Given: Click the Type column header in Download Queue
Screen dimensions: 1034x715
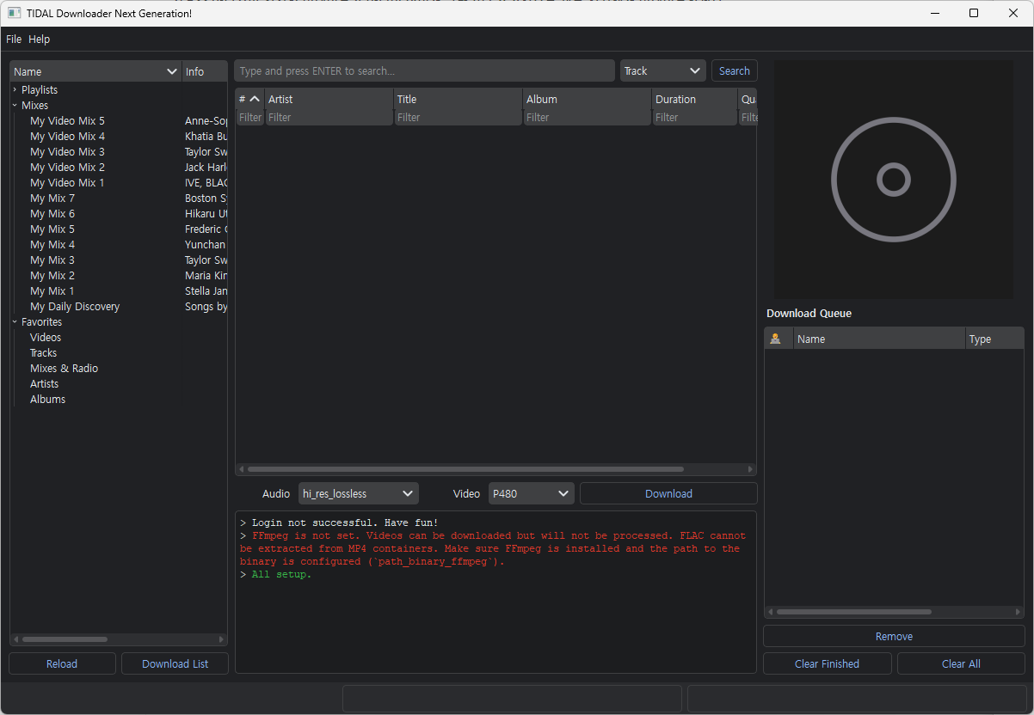Looking at the screenshot, I should pos(994,339).
